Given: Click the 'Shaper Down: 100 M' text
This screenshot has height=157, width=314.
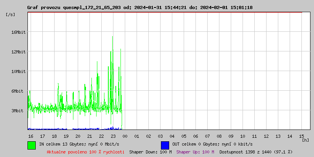Looking at the screenshot, I should 150,152.
